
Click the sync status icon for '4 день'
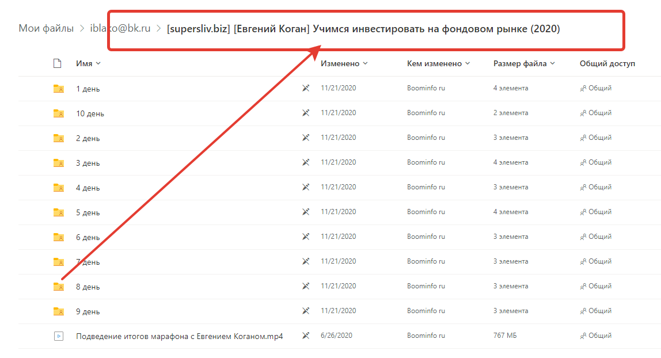click(306, 187)
